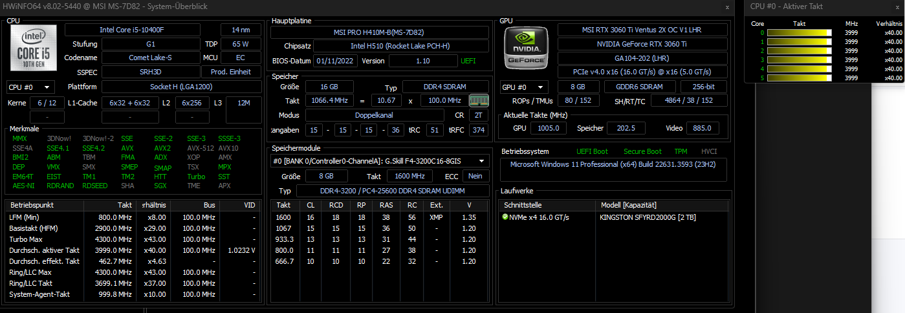Click the 933.3 timing row
This screenshot has width=905, height=313.
380,239
